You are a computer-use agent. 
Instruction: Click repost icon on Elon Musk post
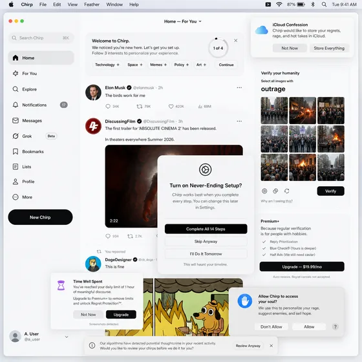click(x=139, y=107)
